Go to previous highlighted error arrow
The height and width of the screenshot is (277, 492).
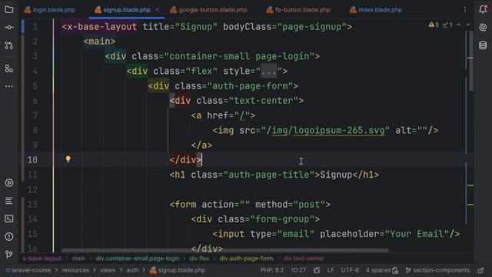coord(459,25)
